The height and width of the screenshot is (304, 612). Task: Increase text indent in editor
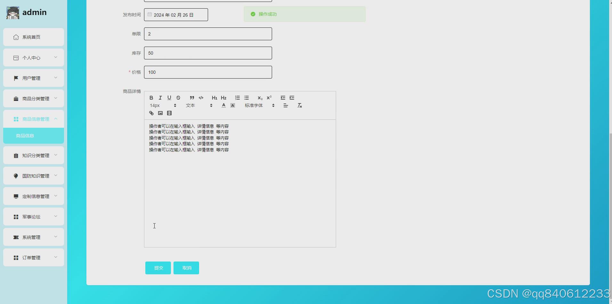(x=292, y=98)
